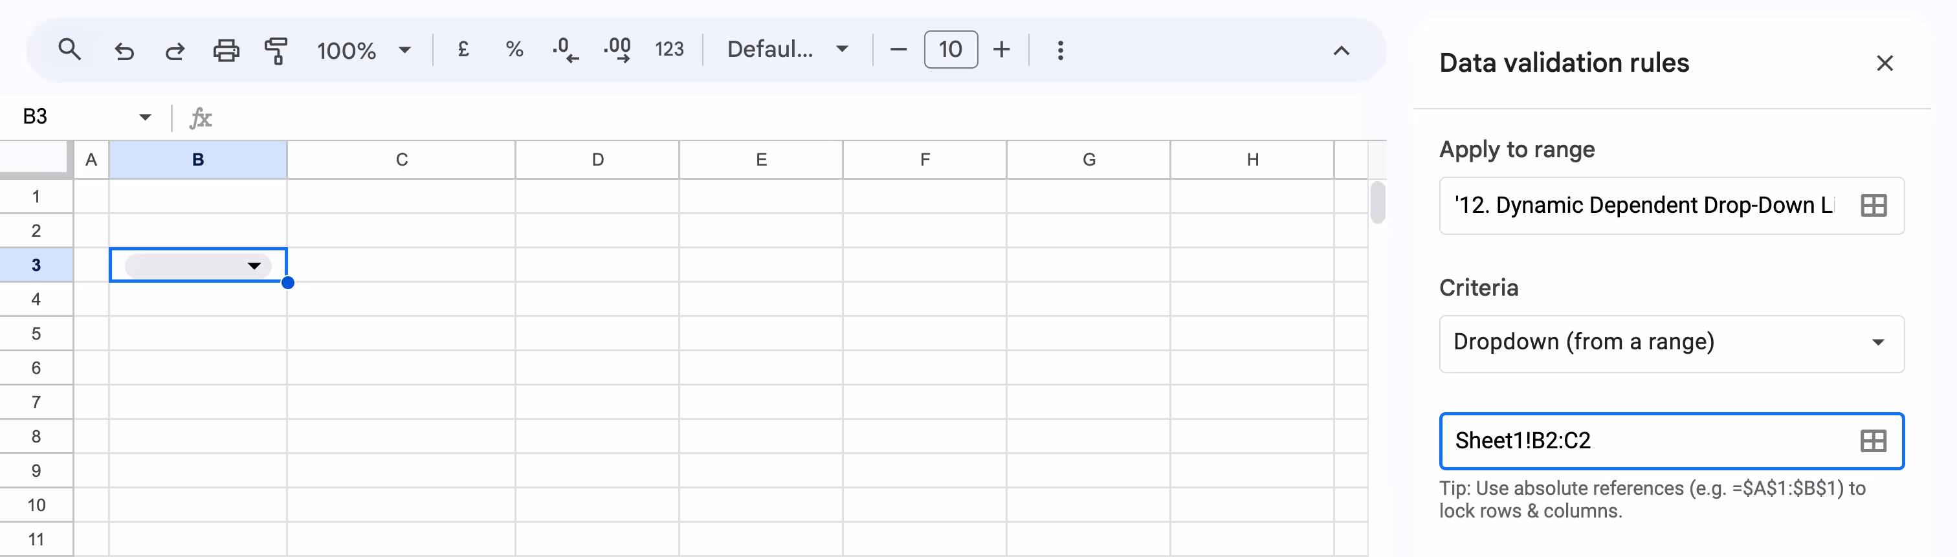Open the dropdown chooser in cell B3
The height and width of the screenshot is (557, 1957).
pos(254,265)
